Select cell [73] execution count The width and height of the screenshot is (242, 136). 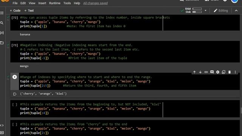[15, 45]
